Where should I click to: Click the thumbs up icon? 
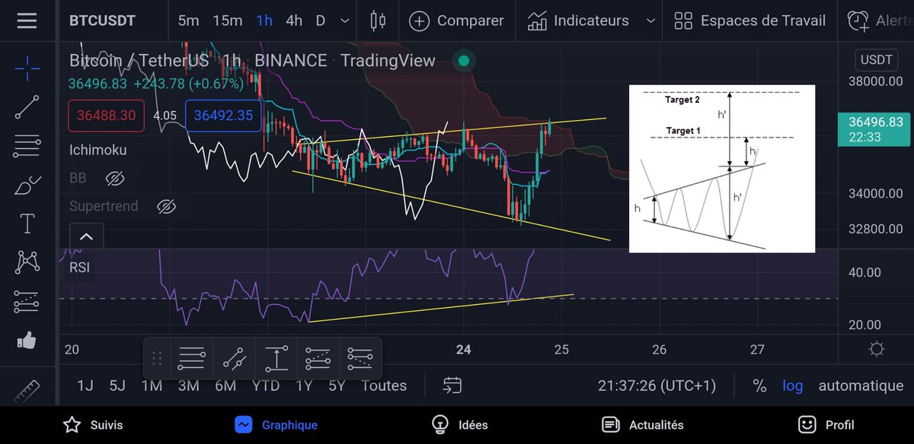coord(27,341)
